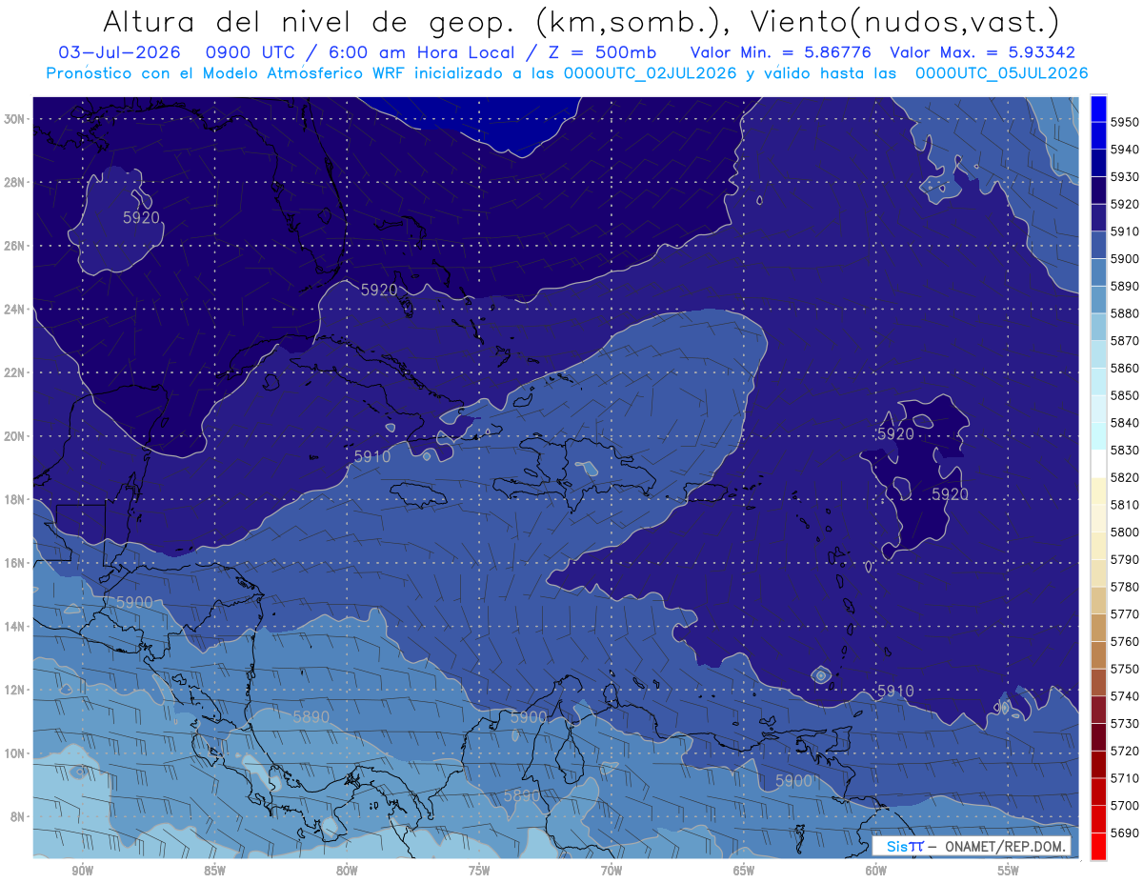Pick the topmost bright blue swatch above 5950

(x=1098, y=109)
